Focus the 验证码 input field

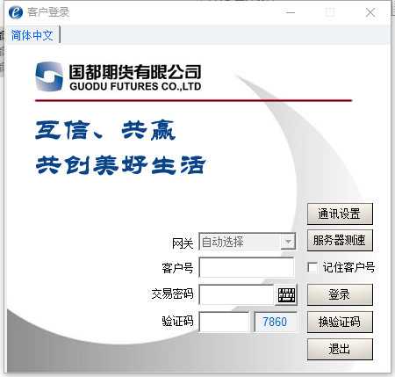(224, 322)
